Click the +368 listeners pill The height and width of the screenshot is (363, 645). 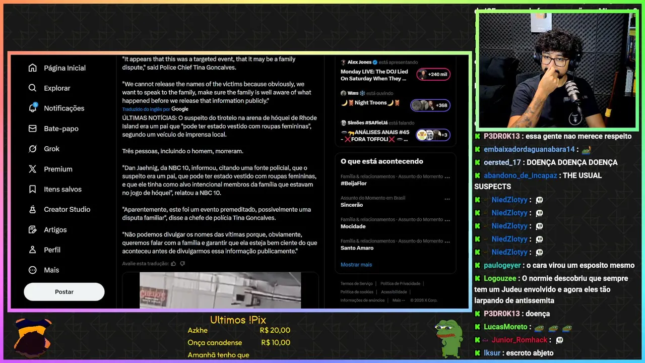click(x=430, y=105)
